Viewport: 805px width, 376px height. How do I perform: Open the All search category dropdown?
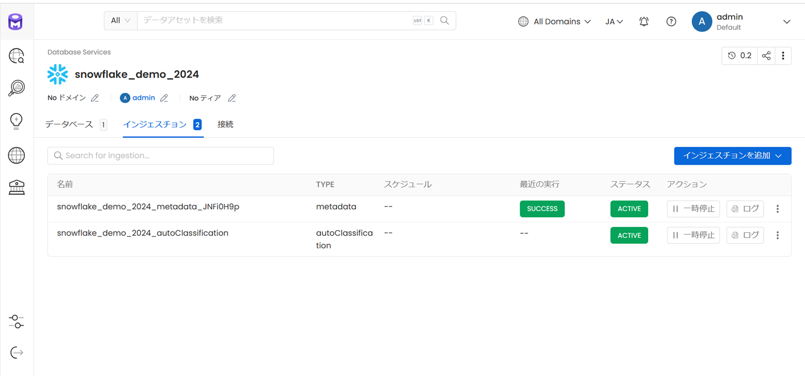point(120,20)
